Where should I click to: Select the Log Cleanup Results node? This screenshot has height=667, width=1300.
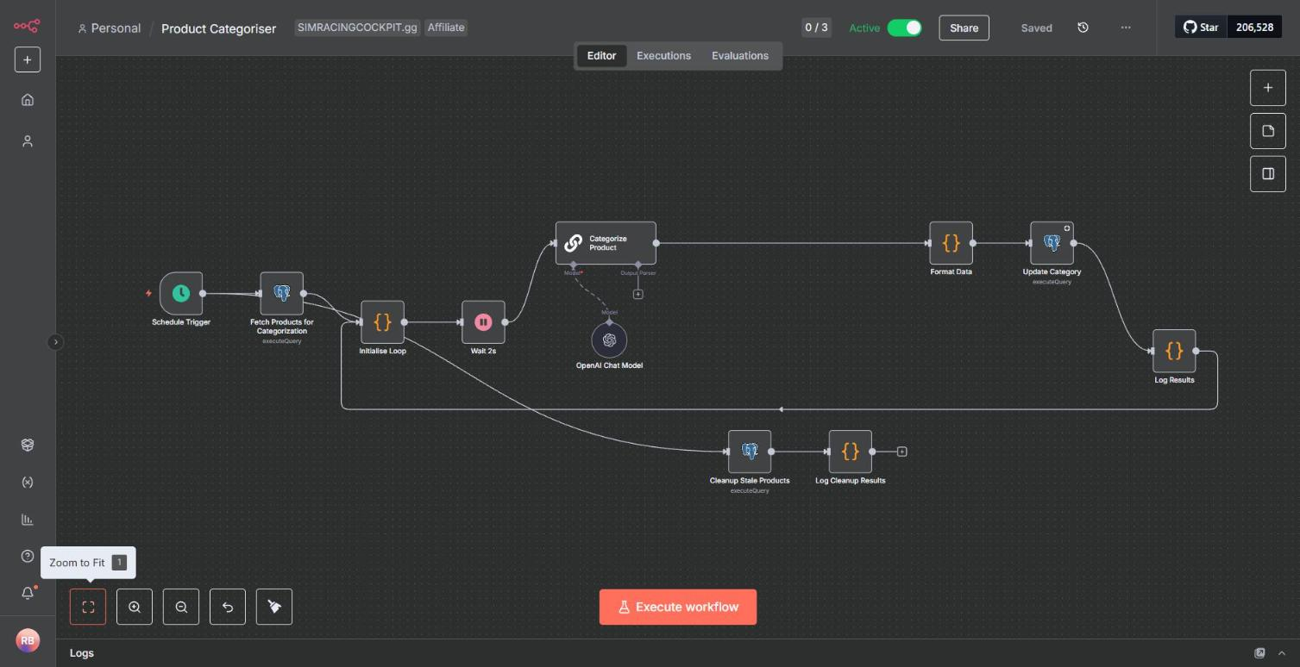[850, 452]
